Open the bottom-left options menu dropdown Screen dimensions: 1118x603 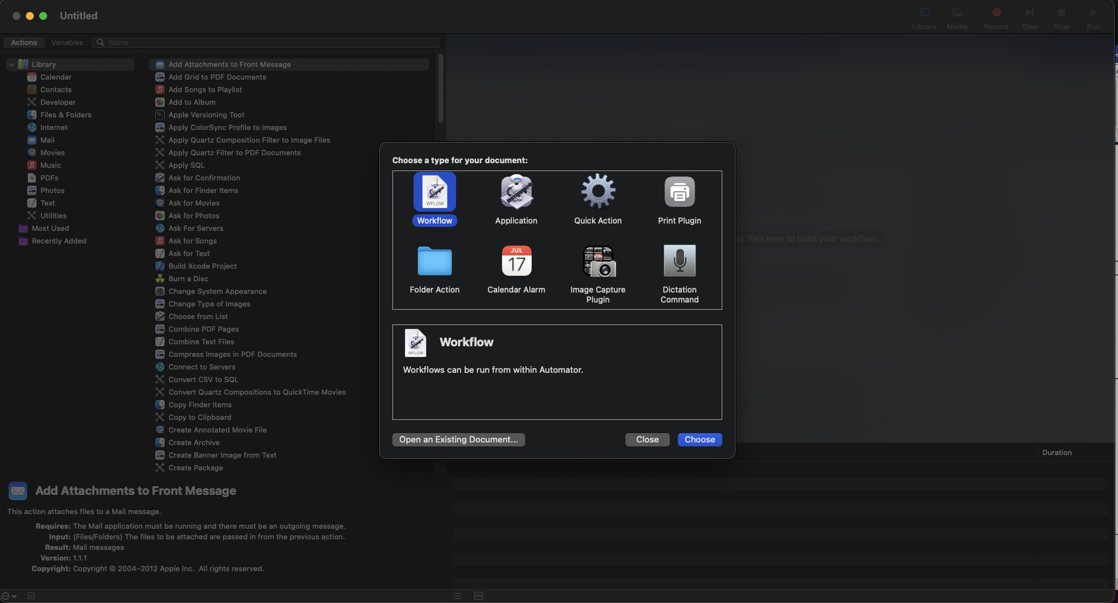point(9,596)
